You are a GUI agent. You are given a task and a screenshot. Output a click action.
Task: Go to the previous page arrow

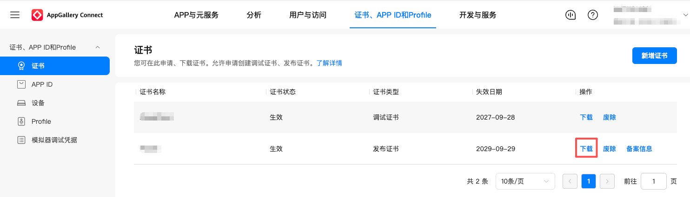pyautogui.click(x=570, y=181)
